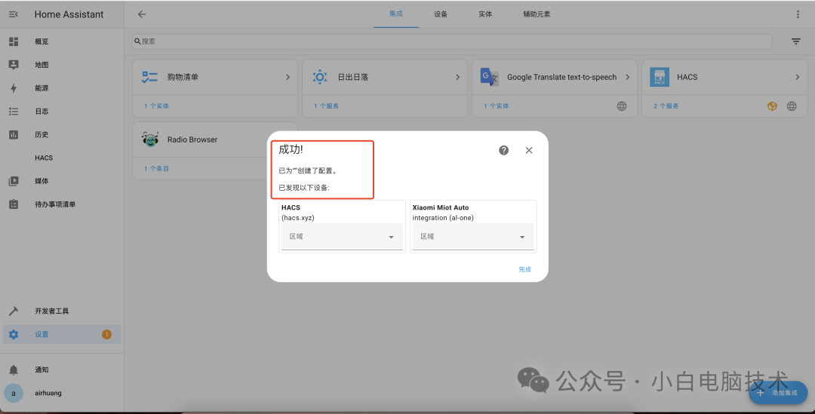Screen dimensions: 815x414
Task: Go back with the arrow icon
Action: [141, 14]
